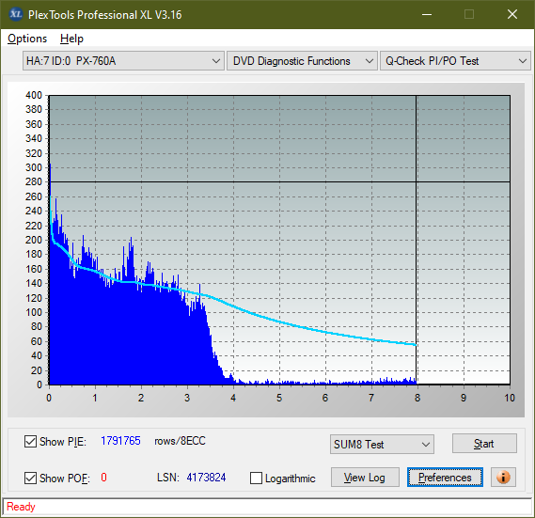Open the Help menu
Image resolution: width=535 pixels, height=518 pixels.
tap(71, 39)
